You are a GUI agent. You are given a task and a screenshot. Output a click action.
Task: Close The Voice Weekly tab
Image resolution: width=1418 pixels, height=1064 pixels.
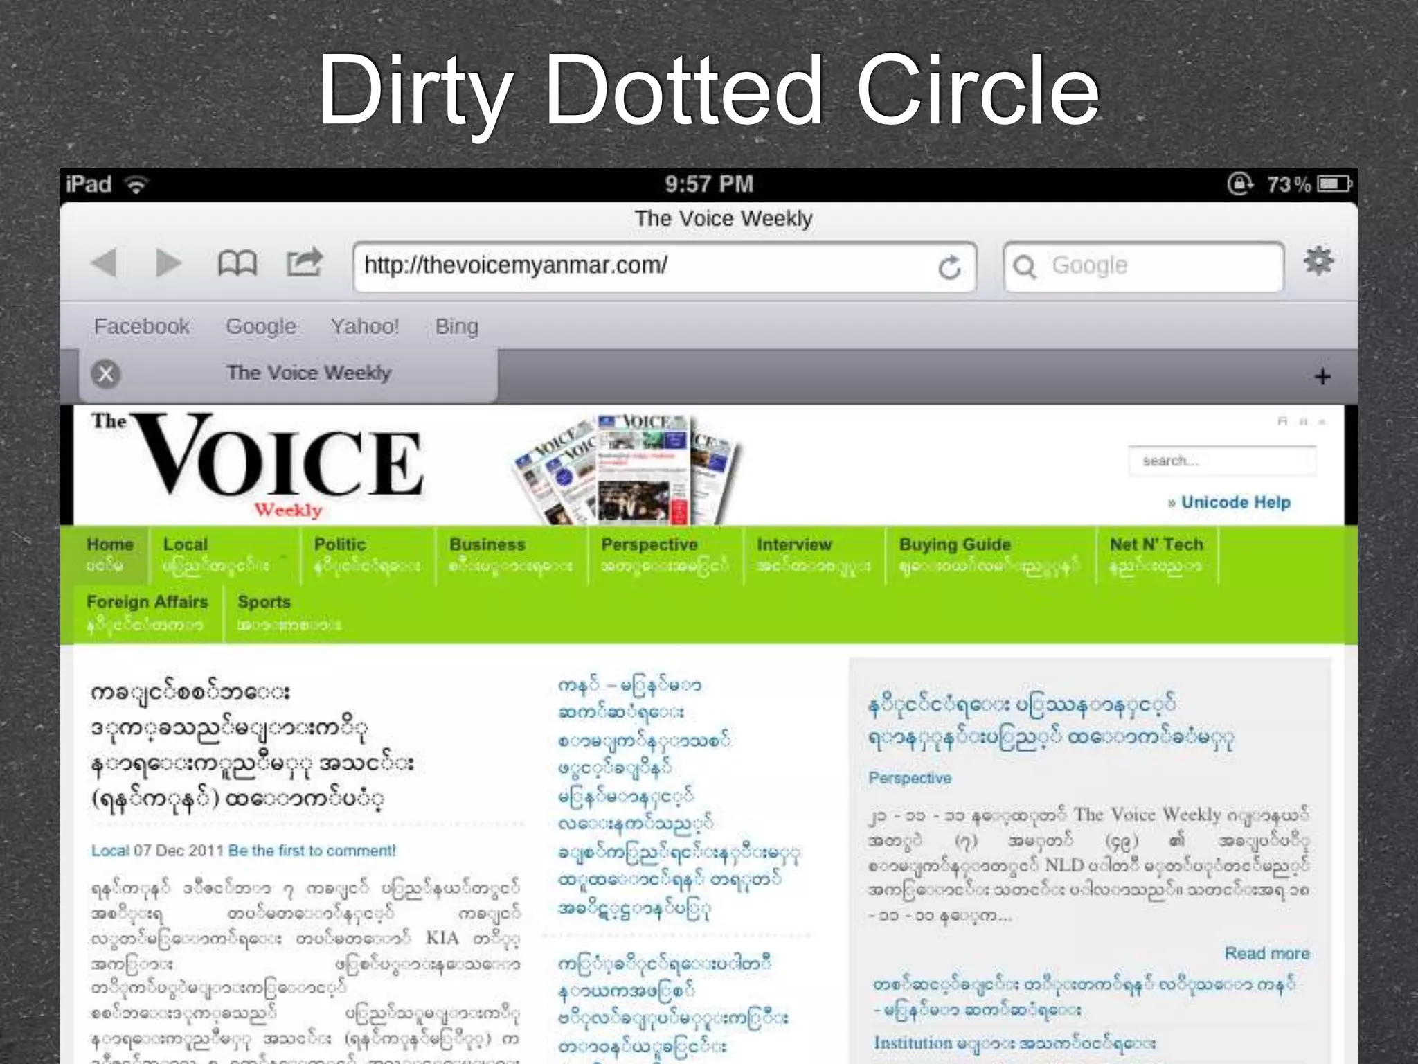pos(105,374)
